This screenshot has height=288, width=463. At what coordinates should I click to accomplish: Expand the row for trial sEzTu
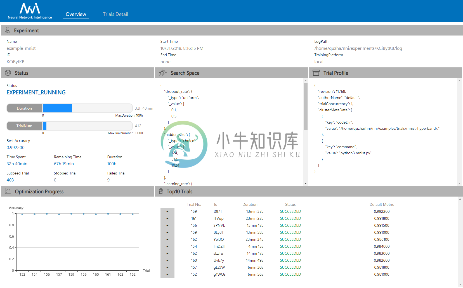point(167,253)
